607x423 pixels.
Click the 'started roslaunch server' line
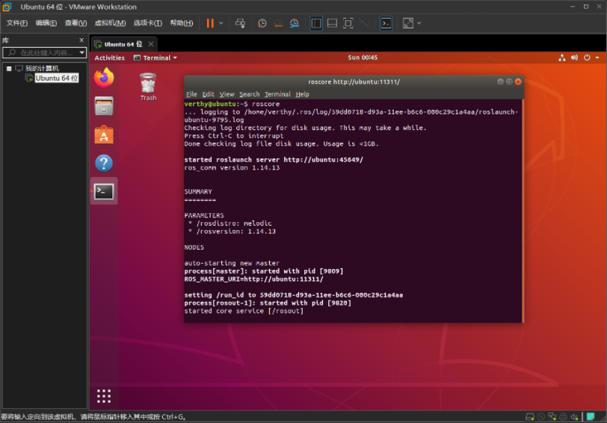click(274, 159)
